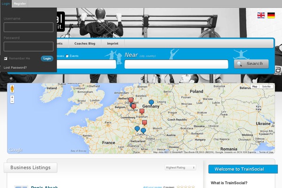Open the Login tab

pyautogui.click(x=6, y=4)
